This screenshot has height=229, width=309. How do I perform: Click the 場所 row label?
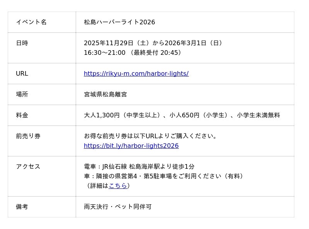[22, 94]
